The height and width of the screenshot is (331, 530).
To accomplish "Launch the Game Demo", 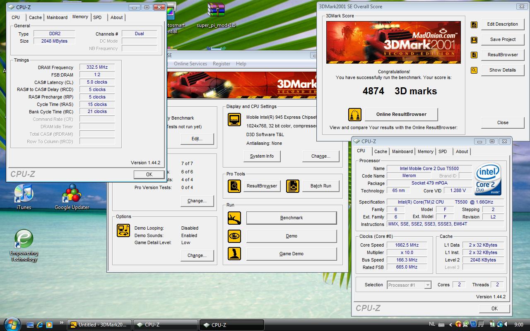I will (x=291, y=254).
